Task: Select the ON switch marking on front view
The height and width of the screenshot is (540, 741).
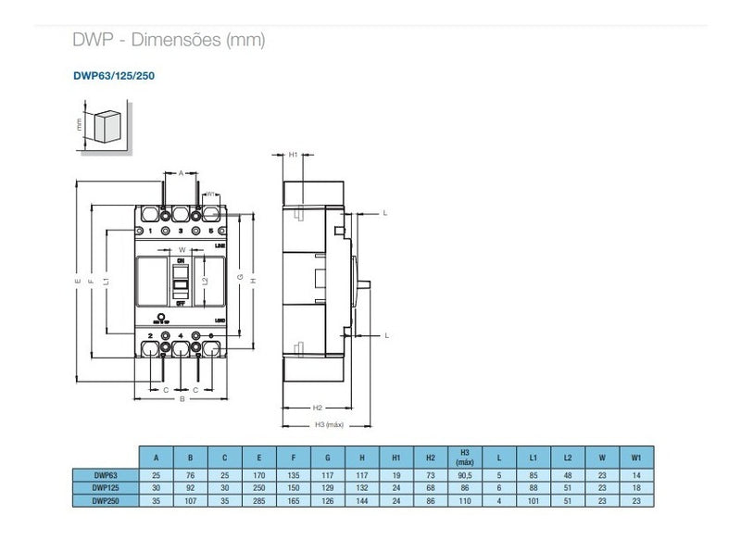Action: click(182, 259)
